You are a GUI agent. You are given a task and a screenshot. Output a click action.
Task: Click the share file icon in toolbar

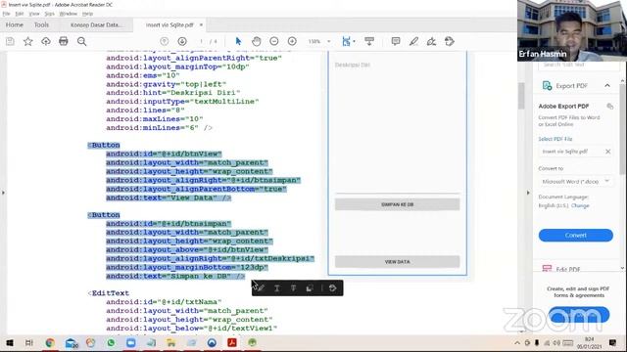pyautogui.click(x=450, y=41)
